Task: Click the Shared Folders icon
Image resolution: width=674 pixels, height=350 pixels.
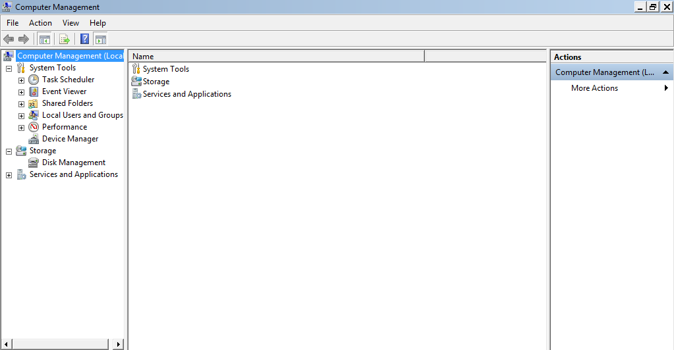Action: click(34, 103)
